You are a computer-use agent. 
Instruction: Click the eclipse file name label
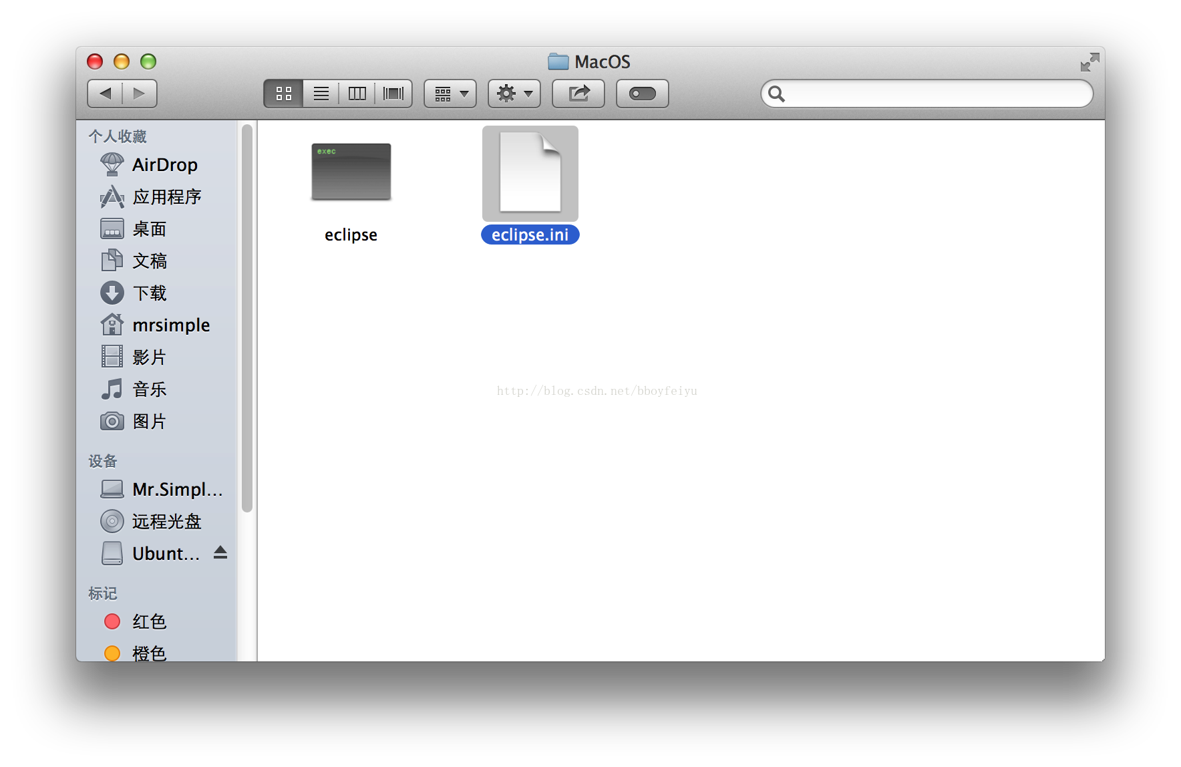pos(351,235)
